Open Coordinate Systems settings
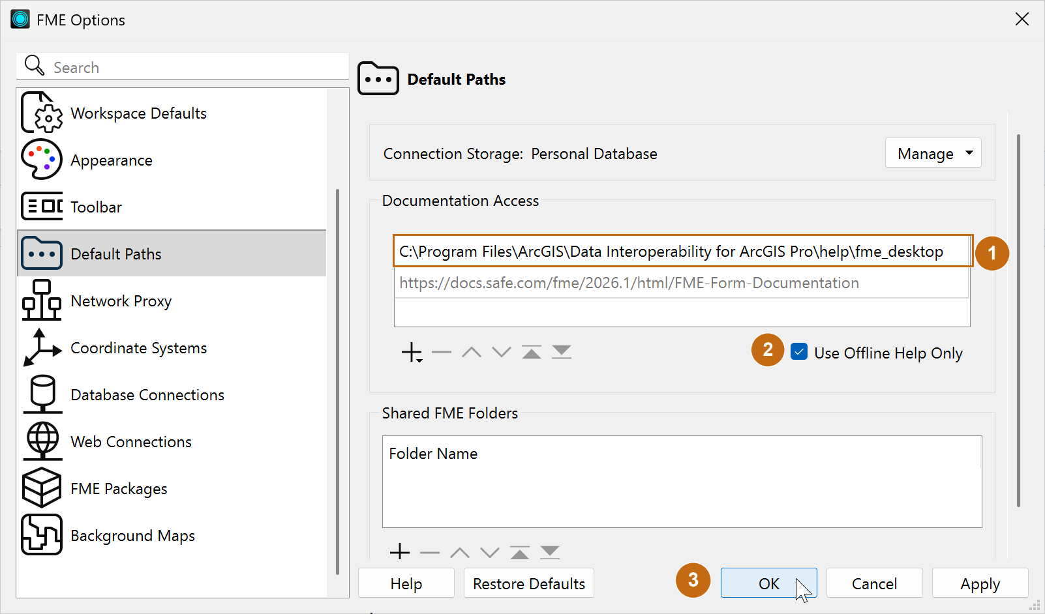1045x614 pixels. (172, 347)
